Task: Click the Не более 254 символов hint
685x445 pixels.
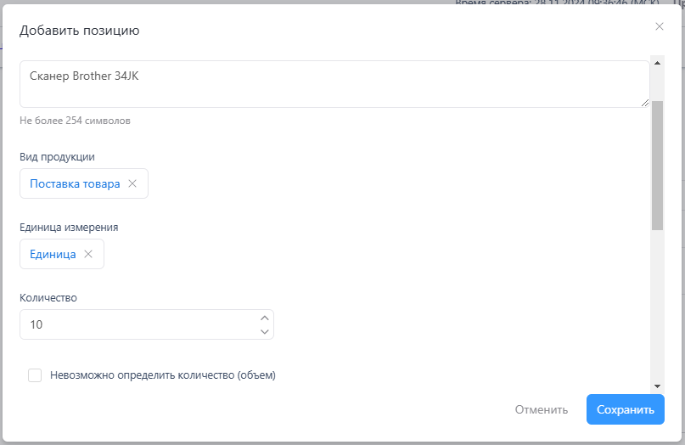Action: pos(76,121)
